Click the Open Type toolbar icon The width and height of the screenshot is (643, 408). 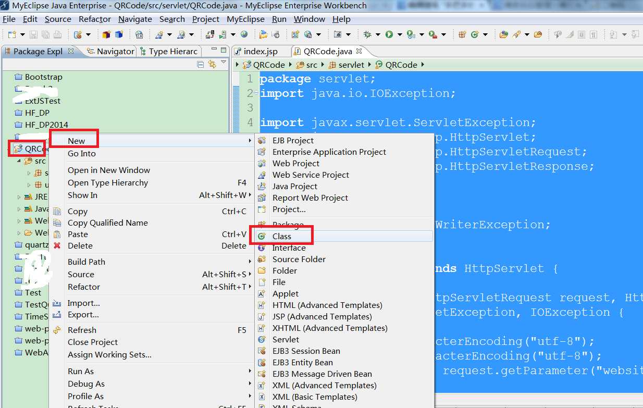(x=503, y=35)
